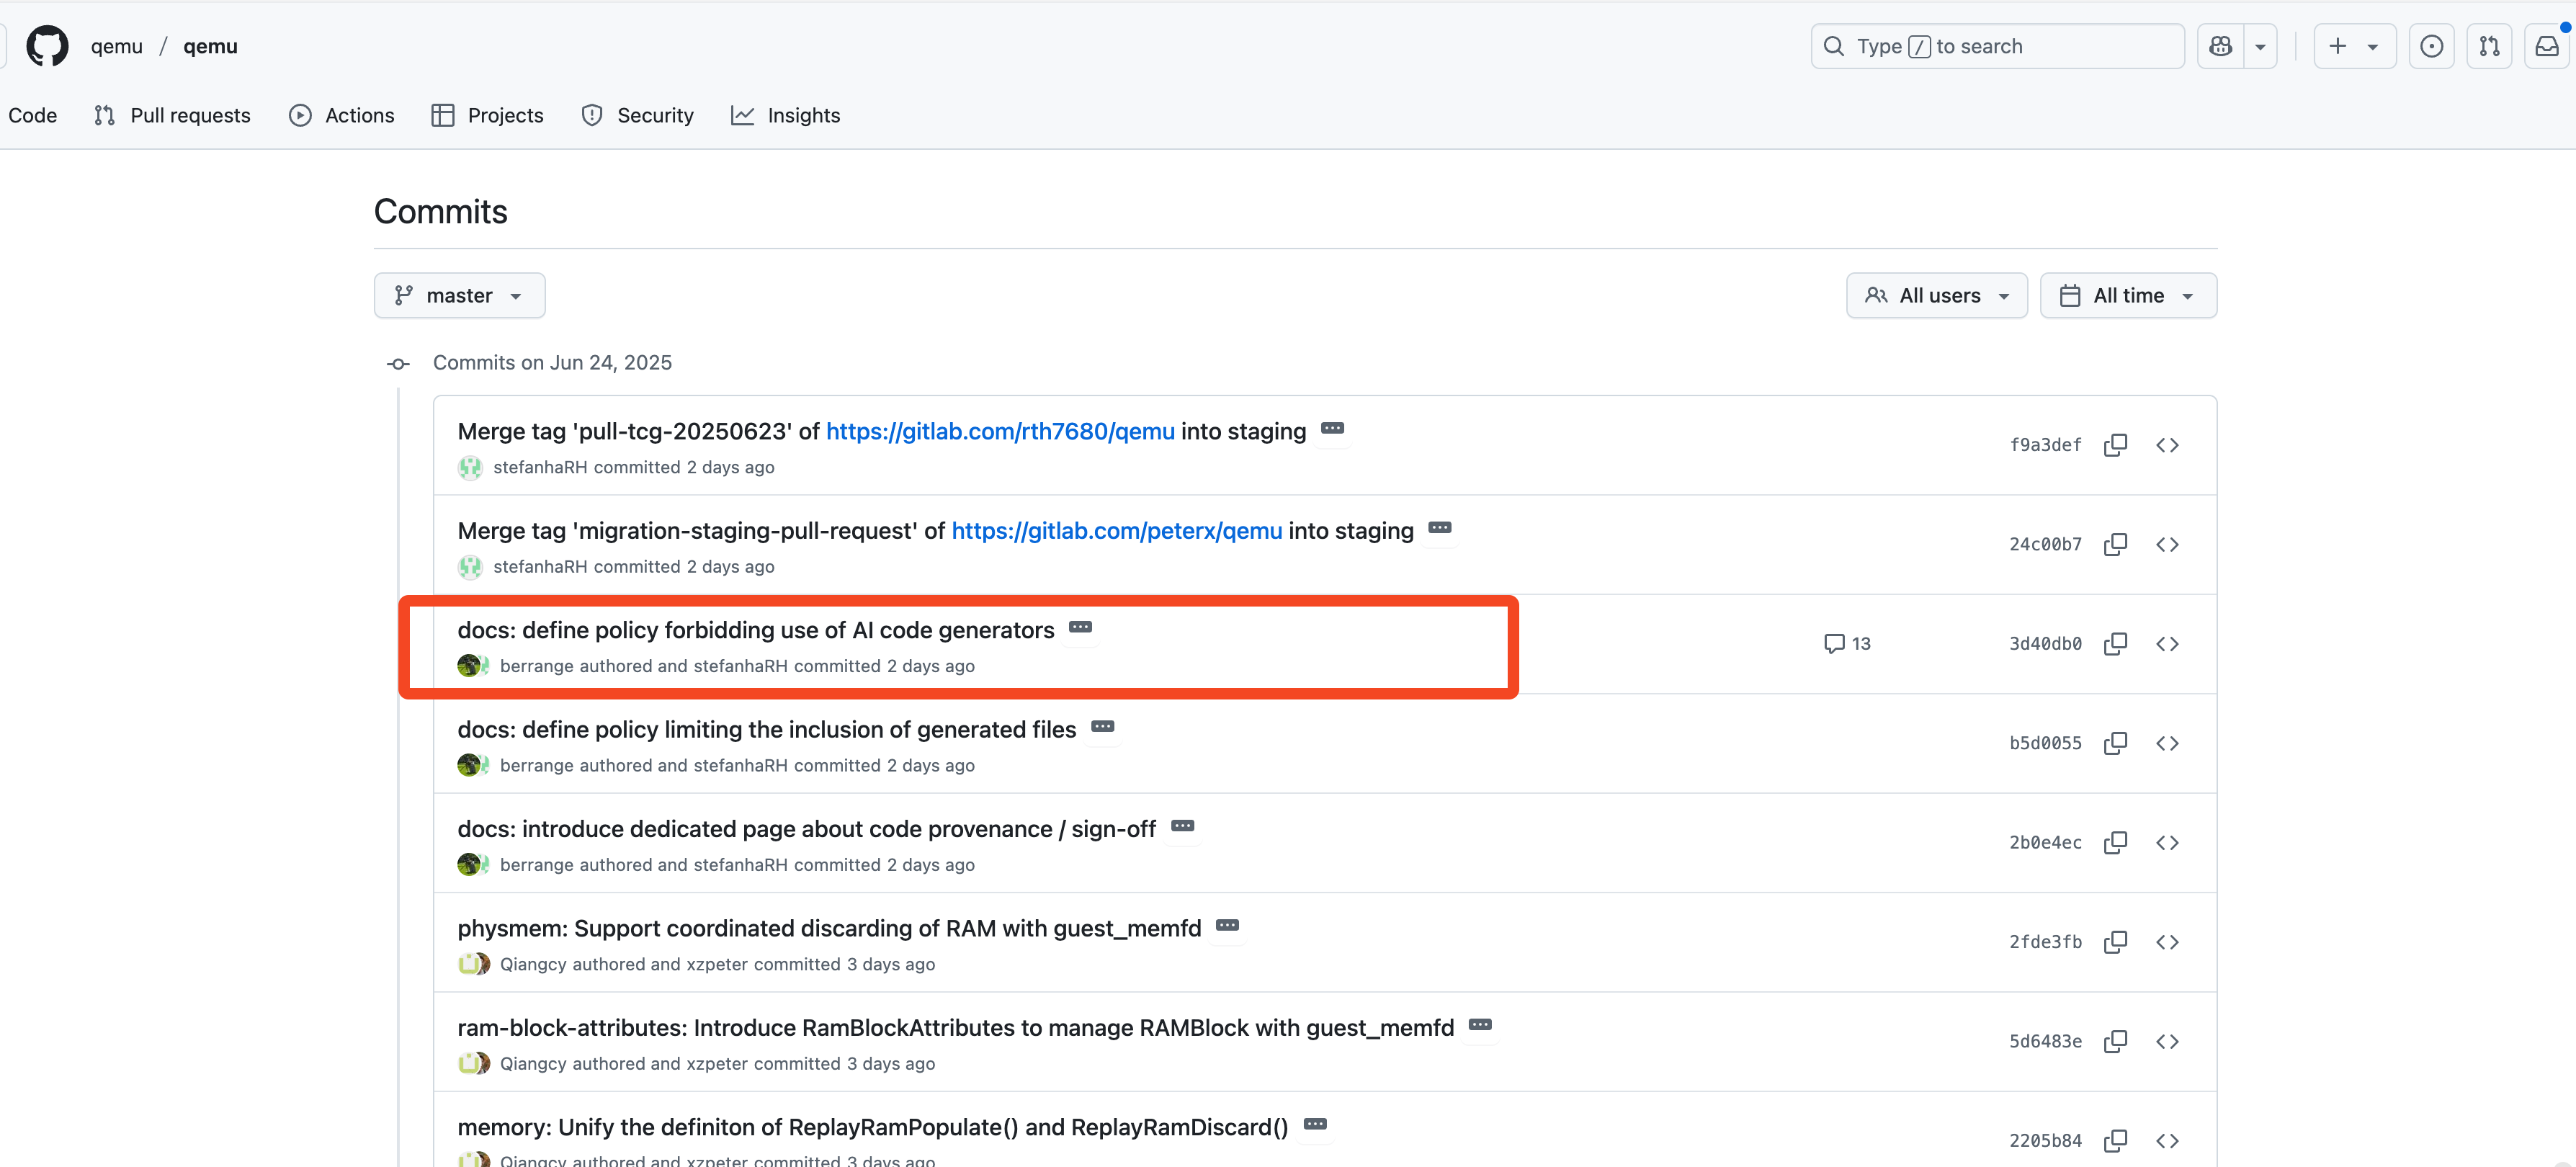Switch to the Insights tab
Viewport: 2576px width, 1167px height.
click(x=786, y=115)
